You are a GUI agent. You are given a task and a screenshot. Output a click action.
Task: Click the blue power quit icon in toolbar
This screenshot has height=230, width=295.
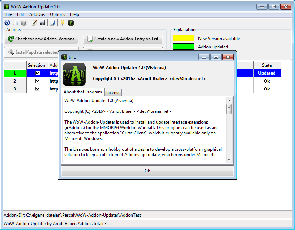click(x=7, y=23)
